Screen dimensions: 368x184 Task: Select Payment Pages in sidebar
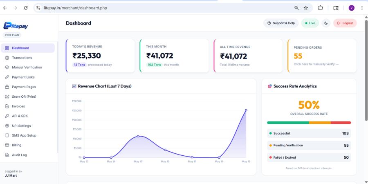tap(28, 87)
